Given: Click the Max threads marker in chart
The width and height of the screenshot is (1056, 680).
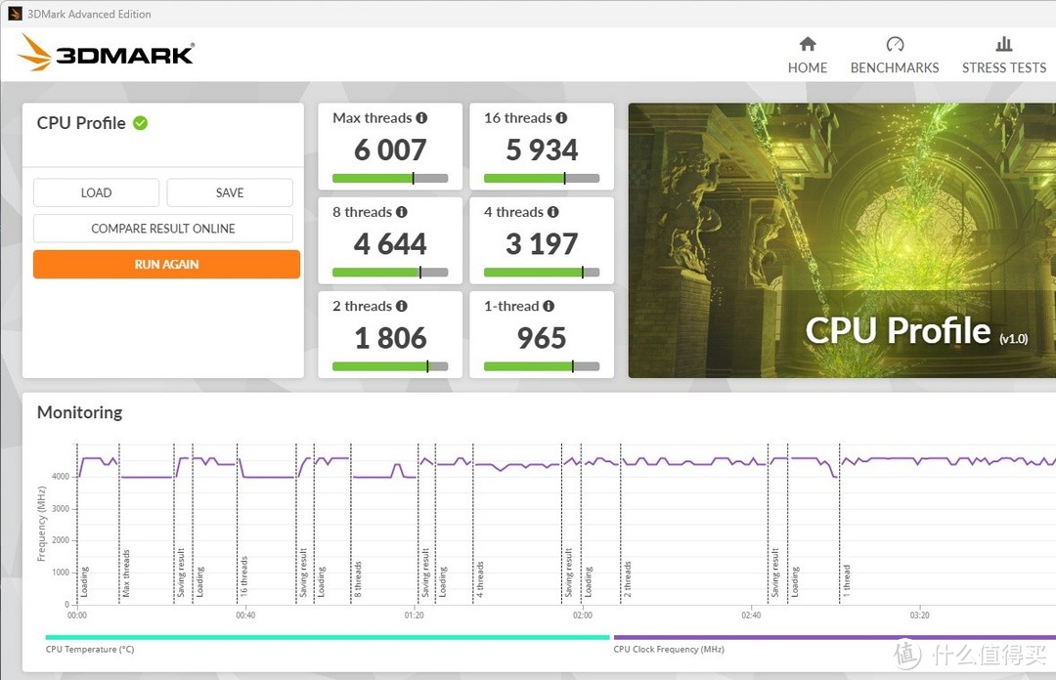Looking at the screenshot, I should [126, 574].
